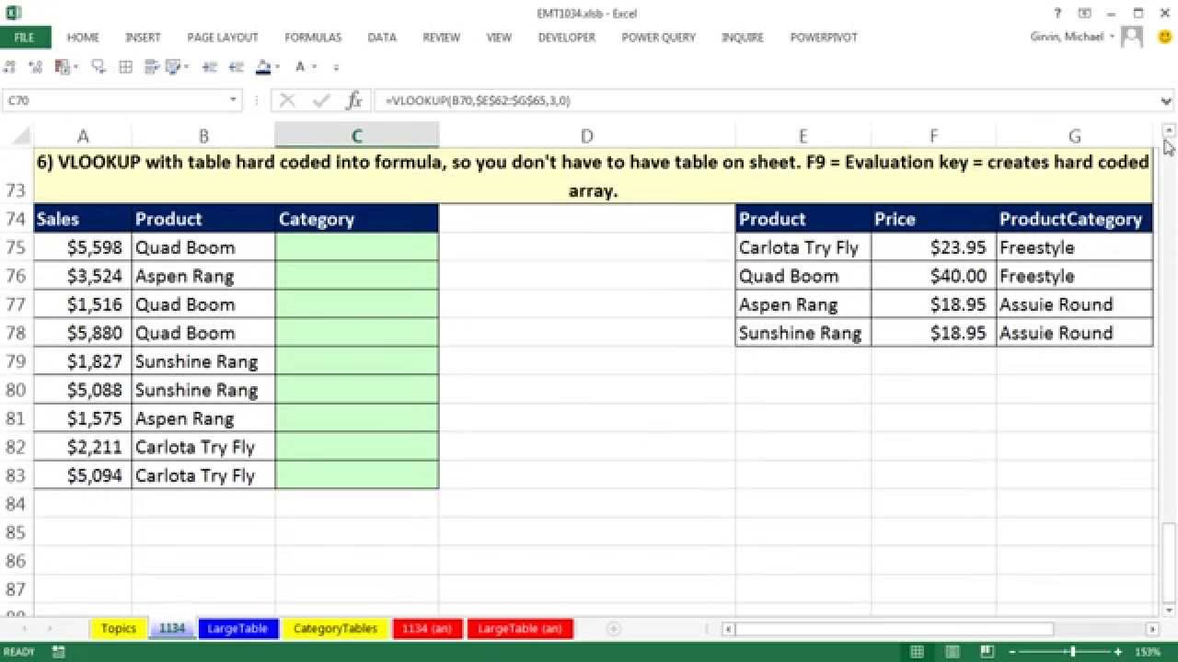Switch to Topics sheet tab

(119, 629)
